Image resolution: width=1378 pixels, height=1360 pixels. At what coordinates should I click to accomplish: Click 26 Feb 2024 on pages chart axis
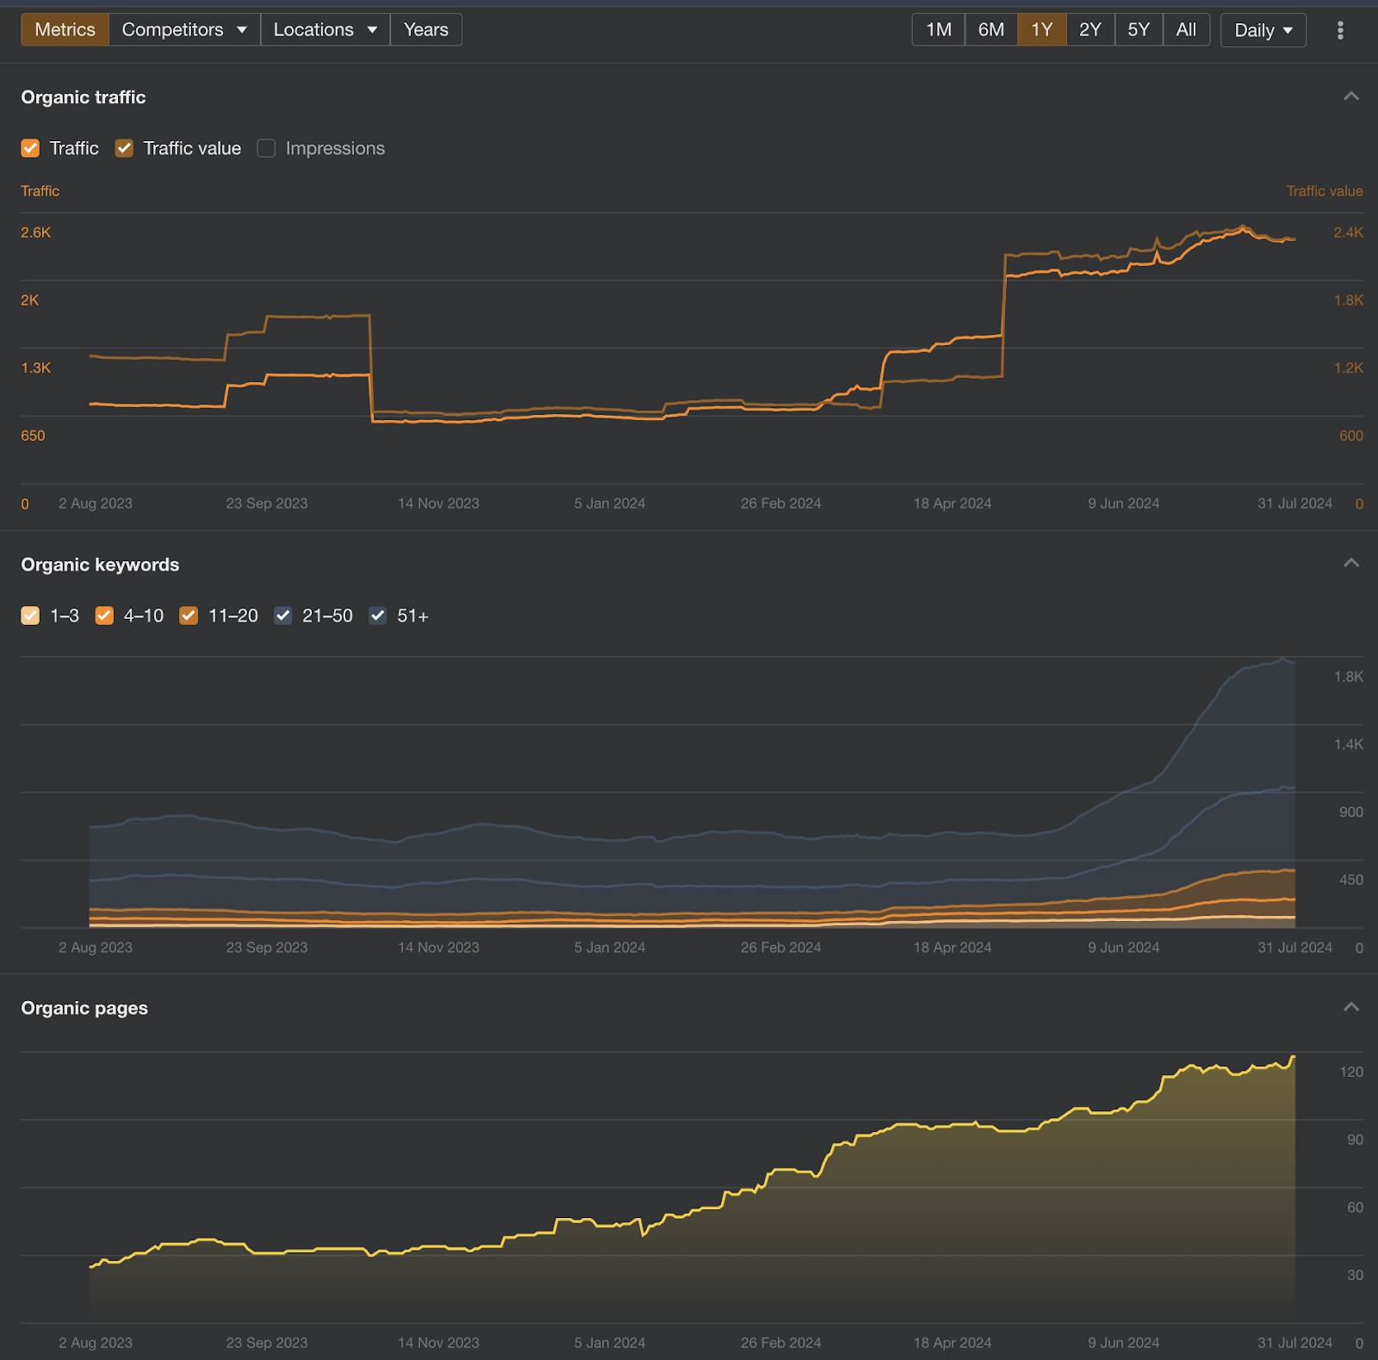click(x=781, y=1343)
